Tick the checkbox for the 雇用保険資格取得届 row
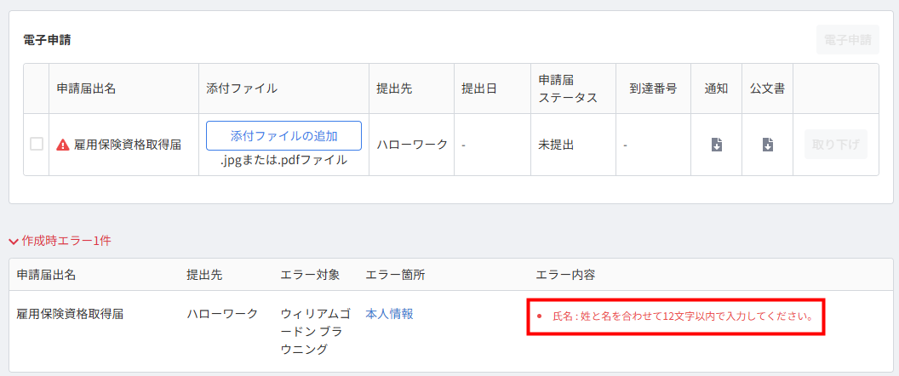The width and height of the screenshot is (899, 376). (37, 144)
